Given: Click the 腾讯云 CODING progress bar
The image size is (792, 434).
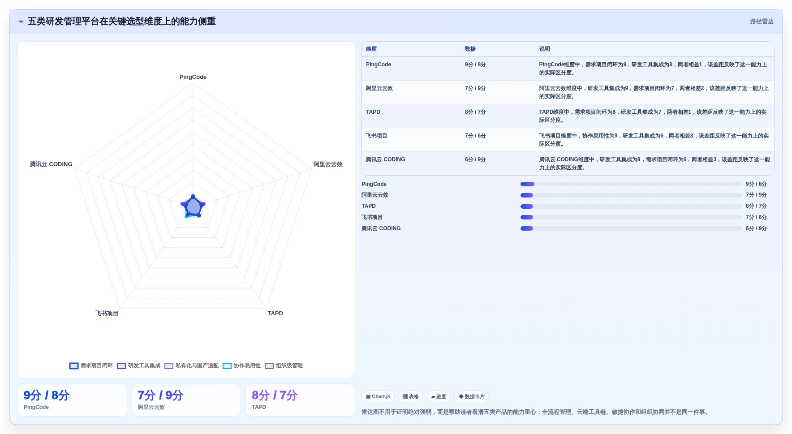Looking at the screenshot, I should [x=631, y=228].
